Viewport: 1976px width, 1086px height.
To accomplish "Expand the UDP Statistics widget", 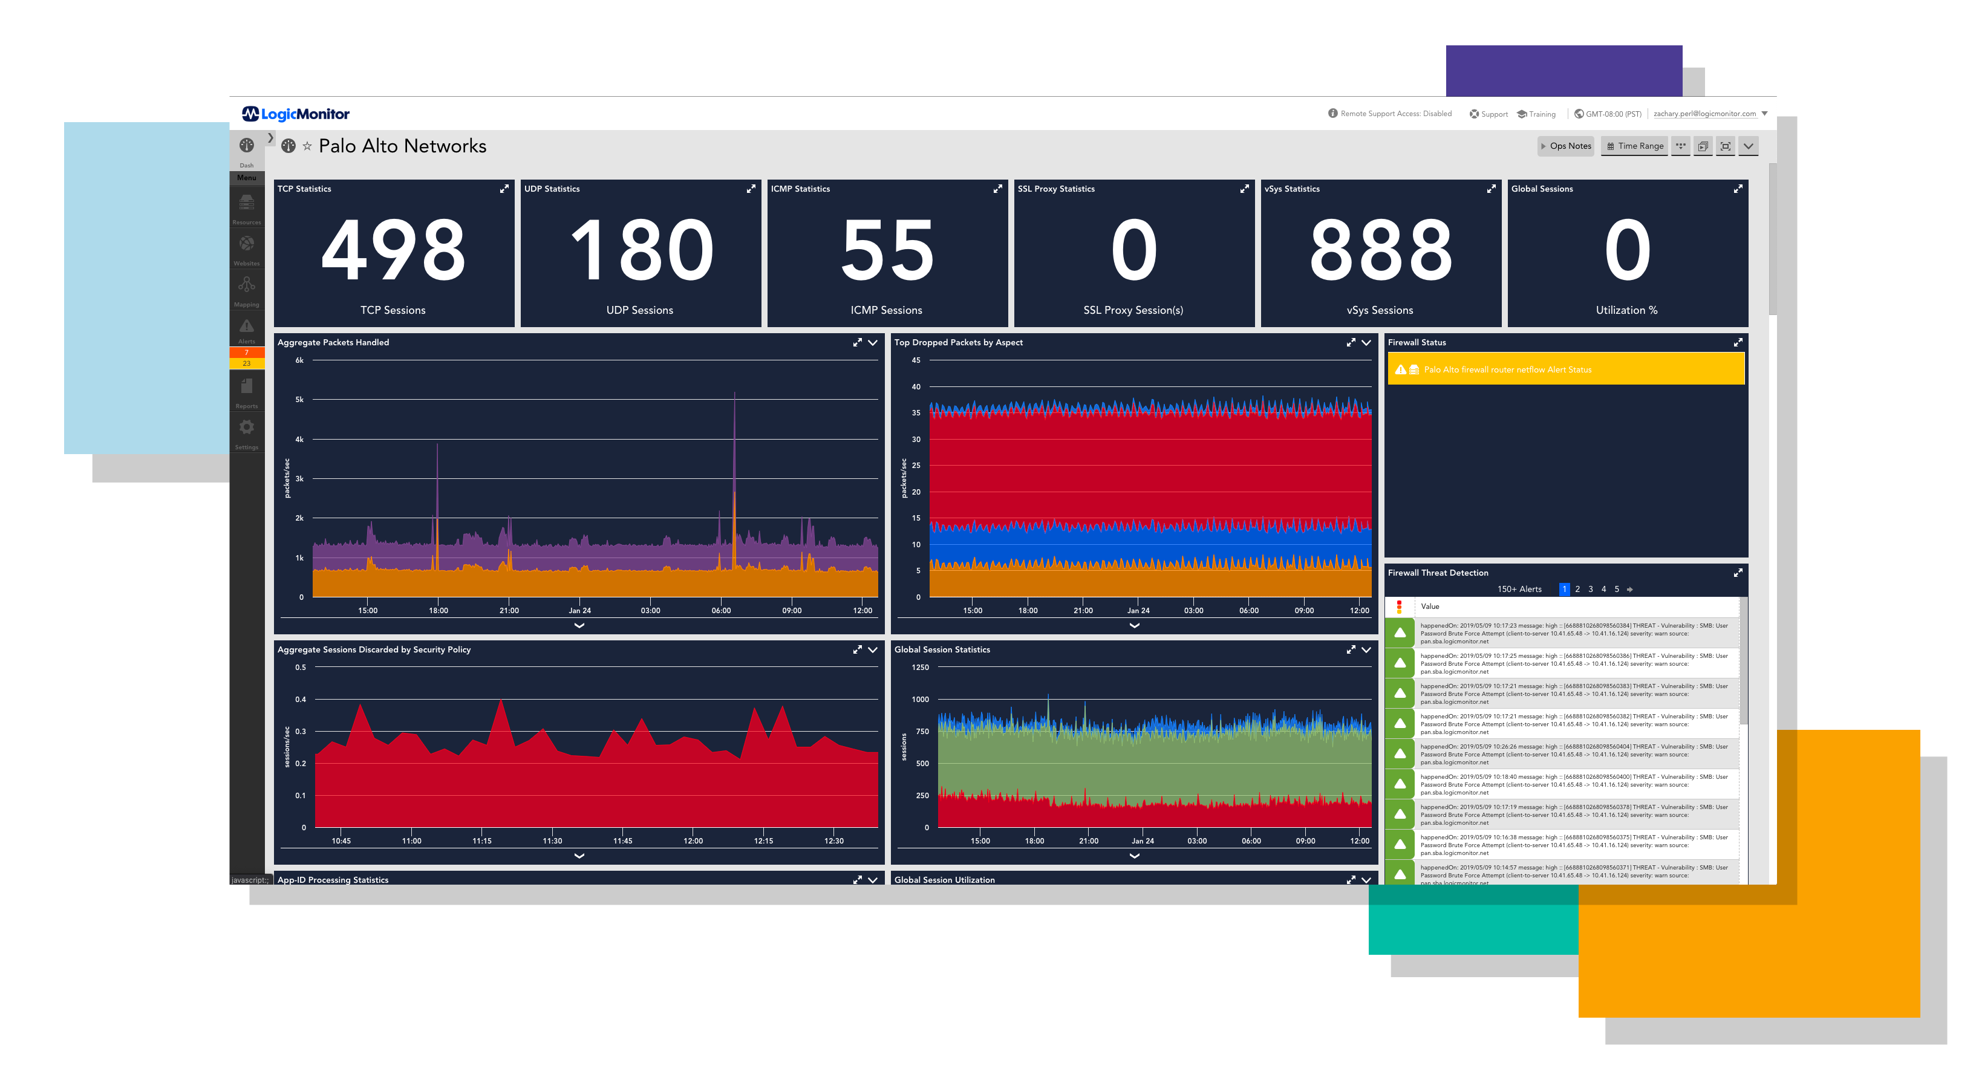I will [x=751, y=189].
